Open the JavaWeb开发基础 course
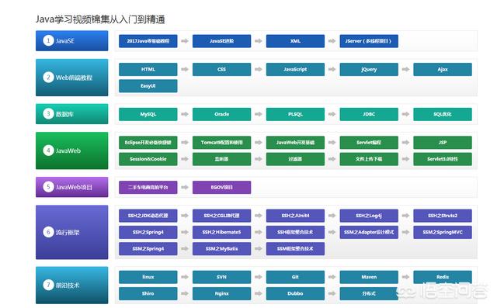 (x=295, y=143)
